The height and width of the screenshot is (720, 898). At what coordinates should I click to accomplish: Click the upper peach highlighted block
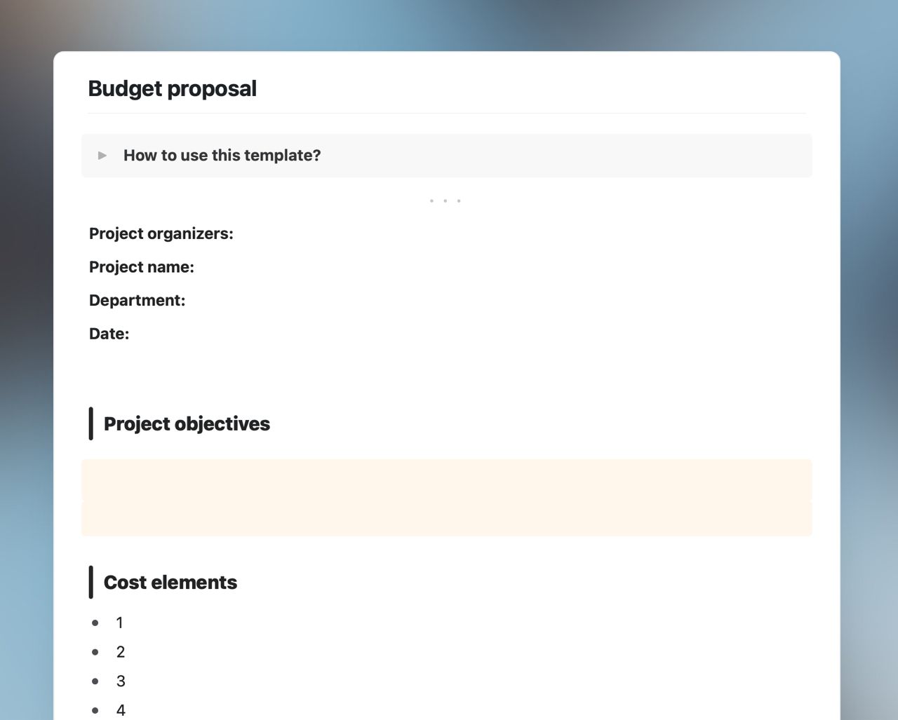[447, 480]
